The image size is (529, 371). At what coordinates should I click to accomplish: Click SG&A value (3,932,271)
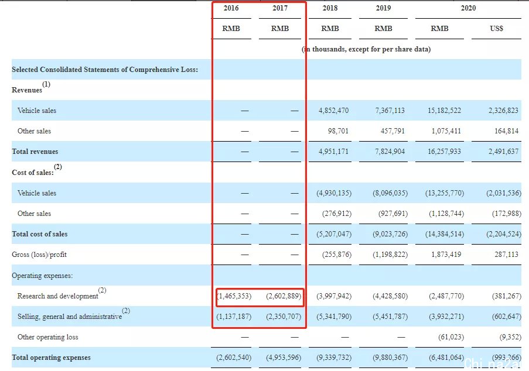tap(446, 317)
